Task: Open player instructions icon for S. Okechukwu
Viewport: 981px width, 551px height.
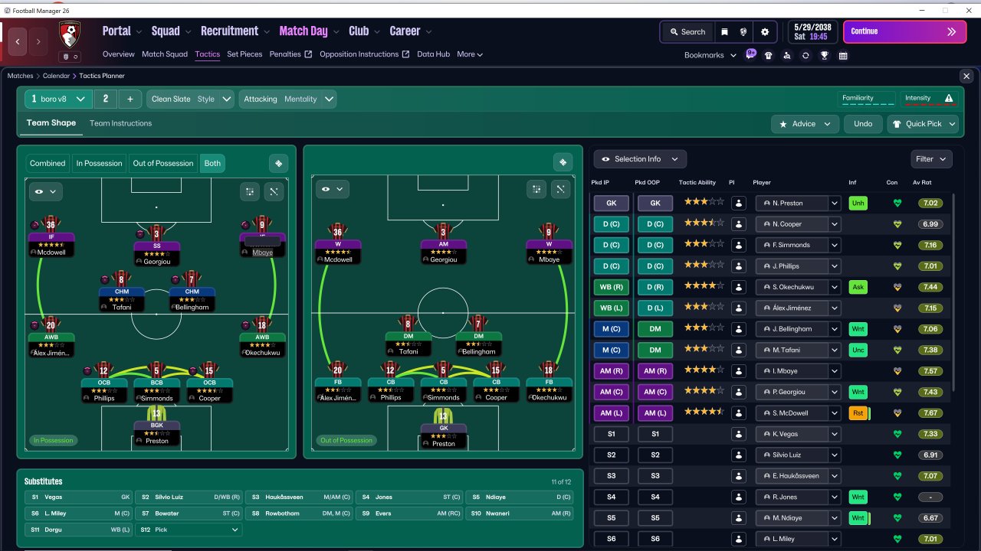Action: [x=739, y=287]
